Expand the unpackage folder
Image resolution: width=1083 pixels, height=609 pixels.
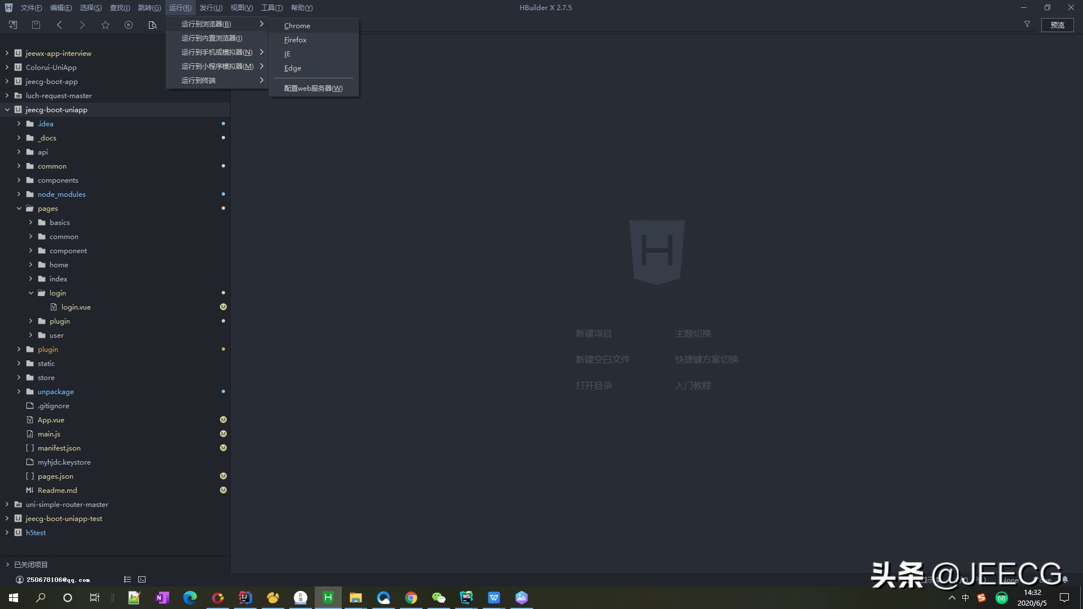point(19,391)
